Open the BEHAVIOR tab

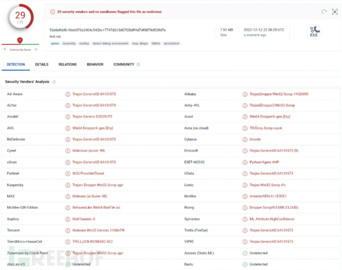pyautogui.click(x=95, y=64)
